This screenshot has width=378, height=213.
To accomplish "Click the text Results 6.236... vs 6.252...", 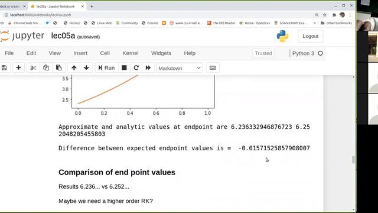I will [x=94, y=187].
